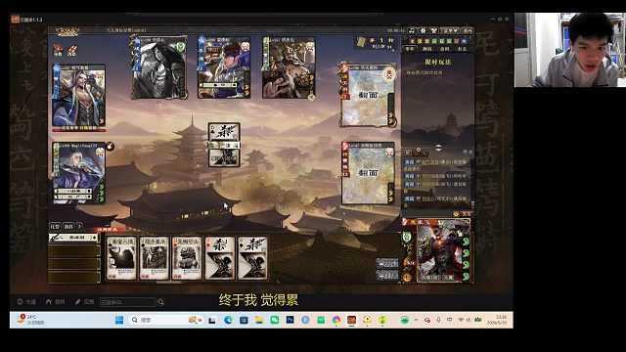Collapse the panel with the double-arrow handle

tap(438, 148)
